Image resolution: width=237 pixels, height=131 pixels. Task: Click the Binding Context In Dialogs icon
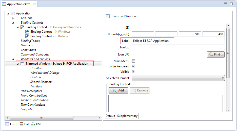pos(27,36)
